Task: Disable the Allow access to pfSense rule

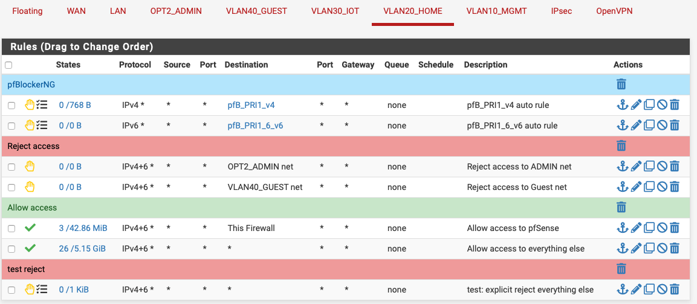Action: coord(662,228)
